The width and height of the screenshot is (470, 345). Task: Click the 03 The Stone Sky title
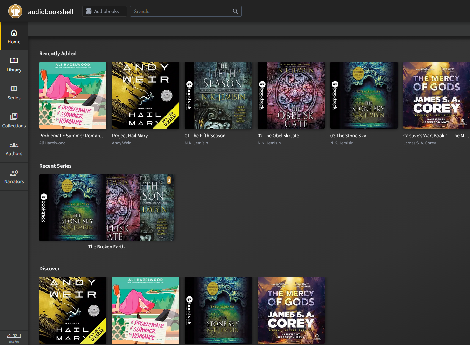point(348,136)
